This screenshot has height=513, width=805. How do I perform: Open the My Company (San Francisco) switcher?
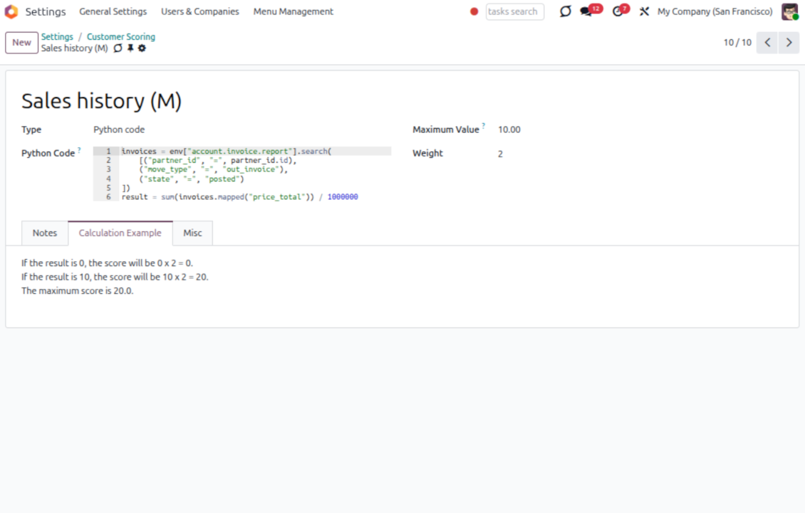pos(715,11)
